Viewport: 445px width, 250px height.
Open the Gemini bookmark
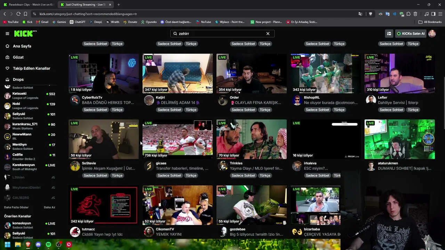pos(59,22)
